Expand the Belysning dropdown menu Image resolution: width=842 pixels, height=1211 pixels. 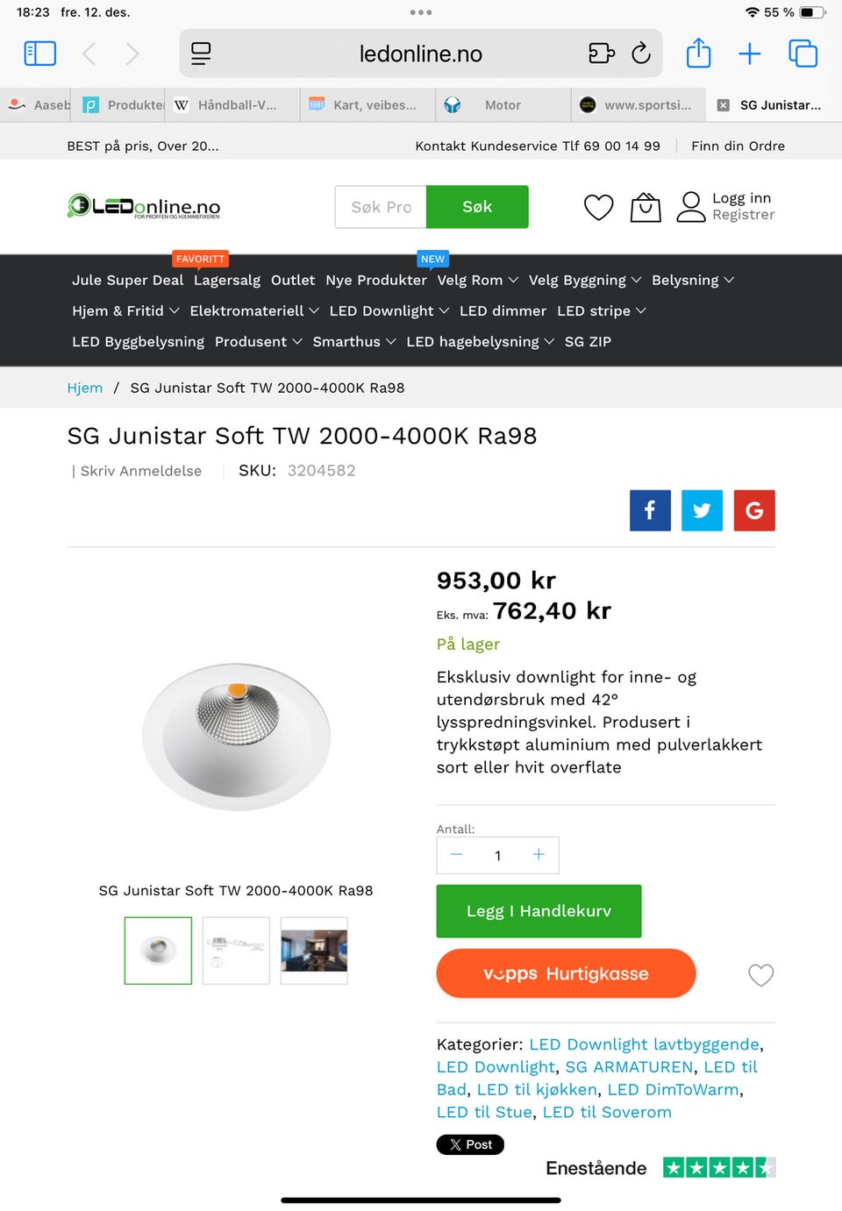(693, 280)
